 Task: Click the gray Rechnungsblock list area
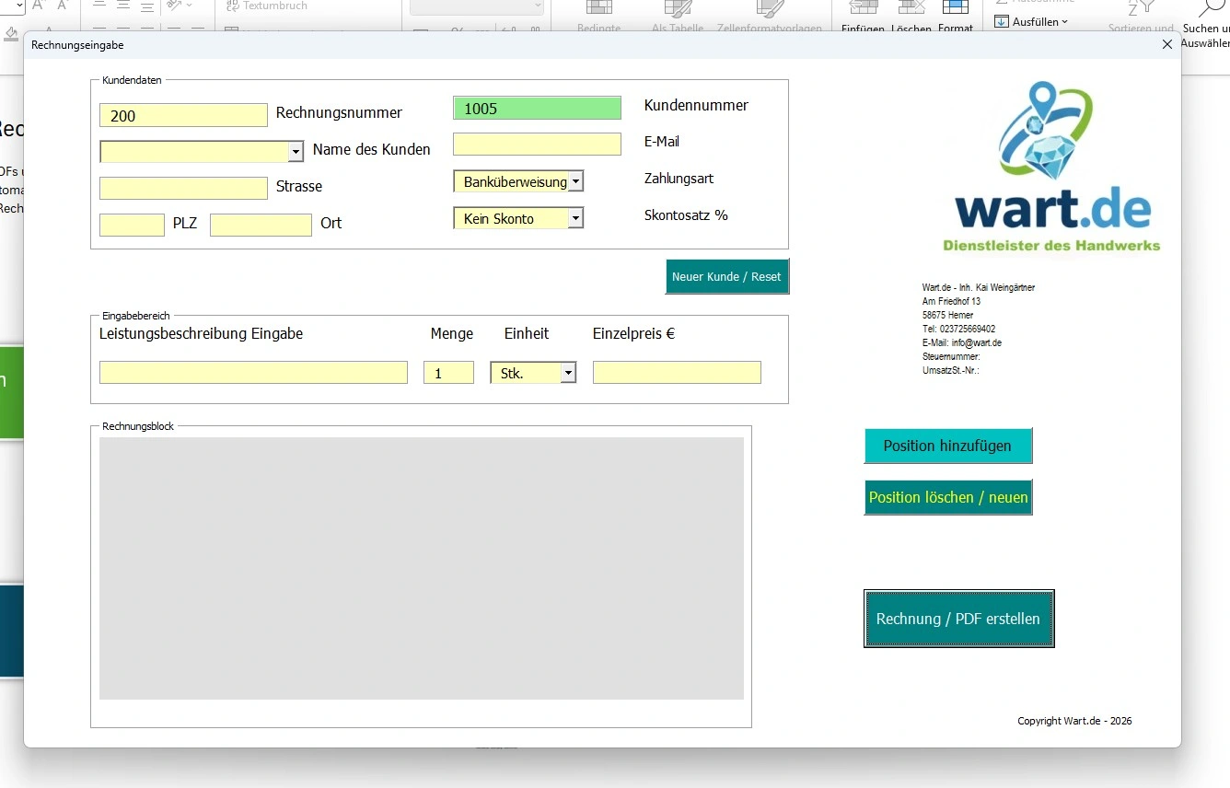pyautogui.click(x=421, y=568)
